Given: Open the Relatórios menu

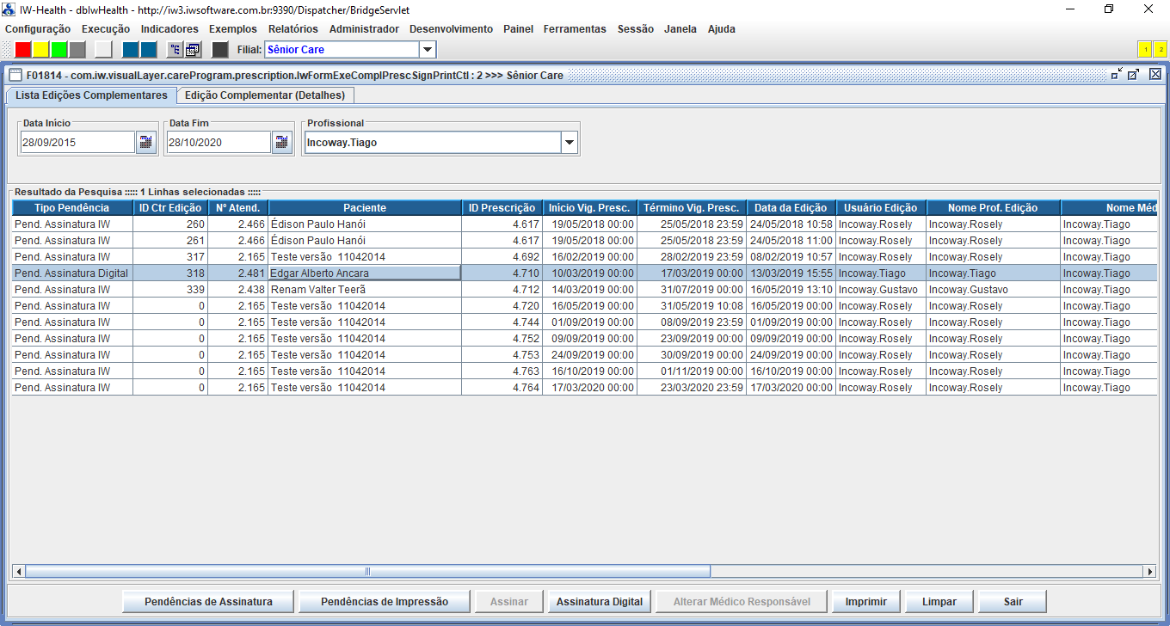Looking at the screenshot, I should [x=292, y=28].
